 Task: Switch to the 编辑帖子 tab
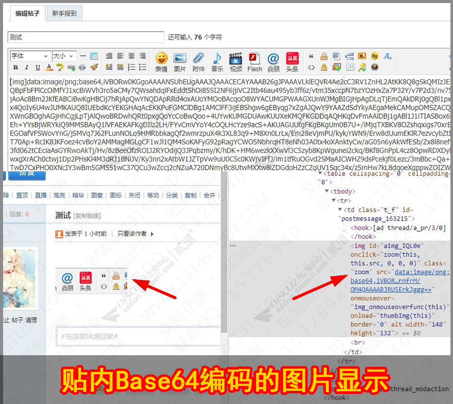click(x=27, y=13)
